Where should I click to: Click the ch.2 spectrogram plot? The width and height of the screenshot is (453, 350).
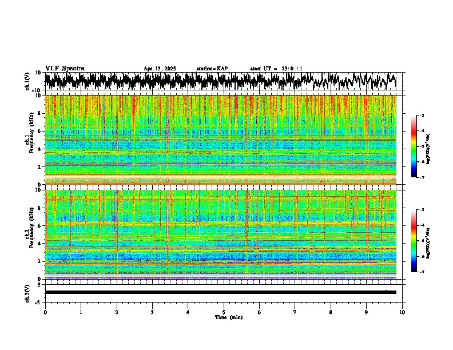click(x=221, y=234)
